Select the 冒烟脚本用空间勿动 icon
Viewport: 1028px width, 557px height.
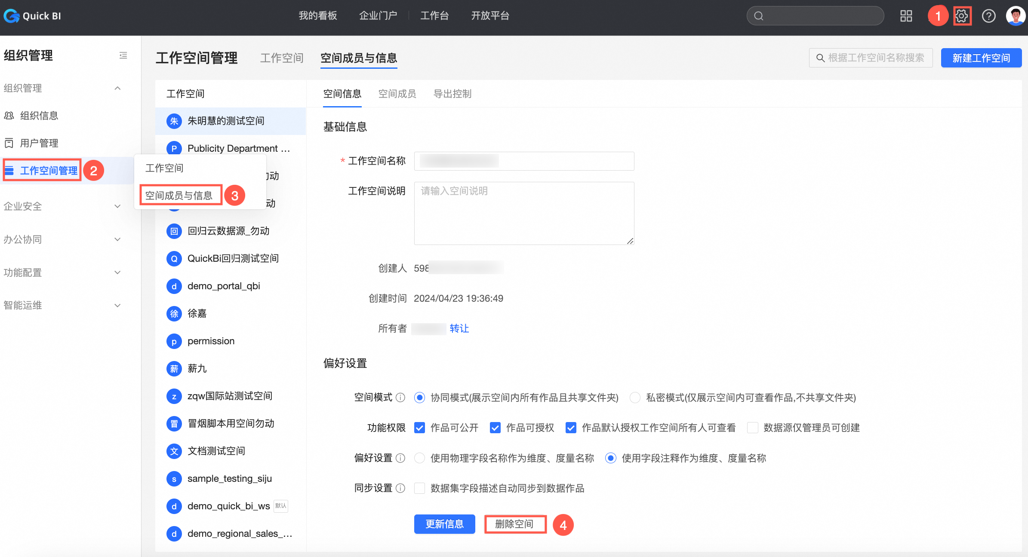[174, 424]
